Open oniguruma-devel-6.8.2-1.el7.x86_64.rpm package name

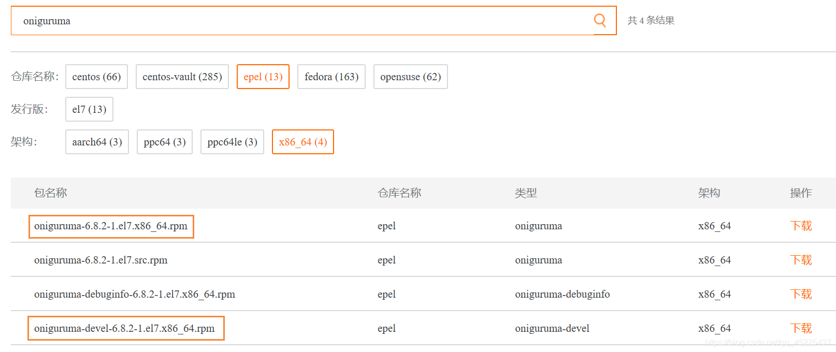pos(124,329)
